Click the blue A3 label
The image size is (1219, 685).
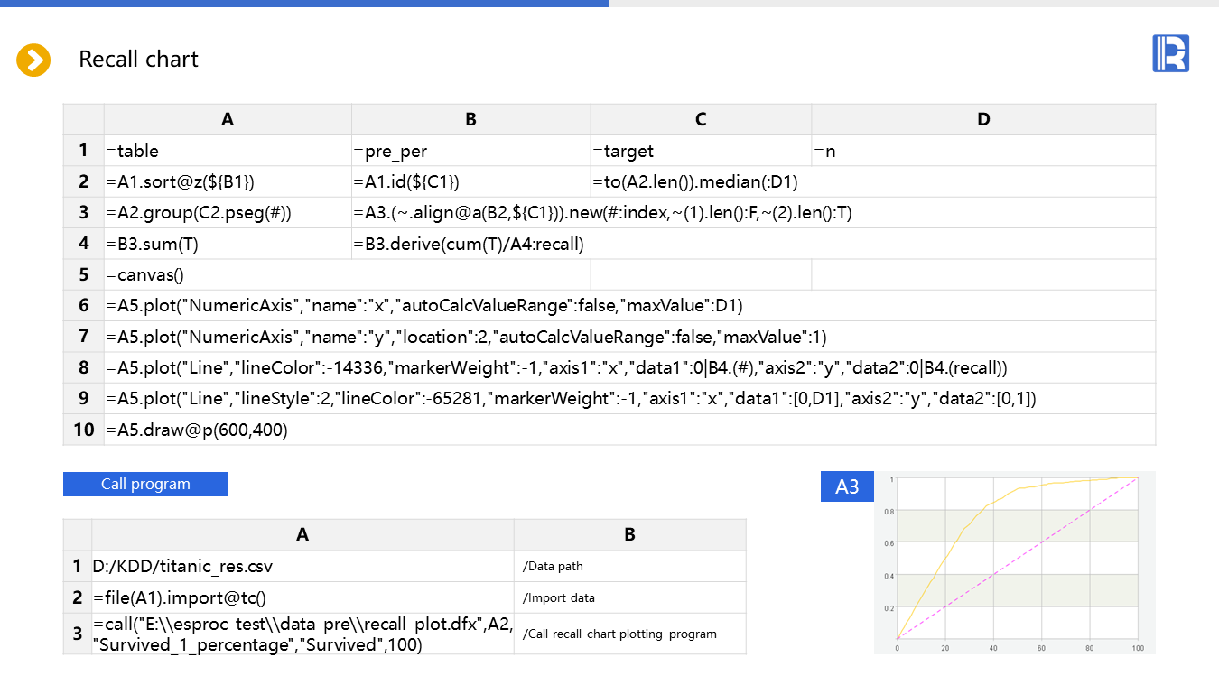847,486
